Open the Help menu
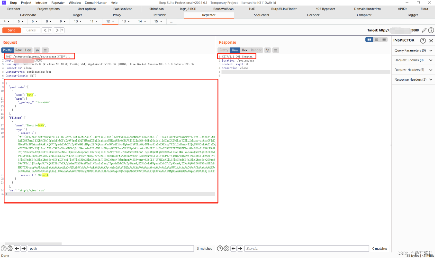The height and width of the screenshot is (258, 437). (x=114, y=3)
